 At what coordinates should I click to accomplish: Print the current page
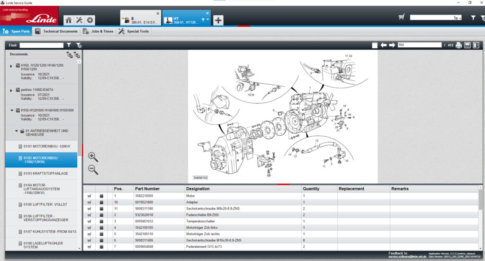[458, 45]
